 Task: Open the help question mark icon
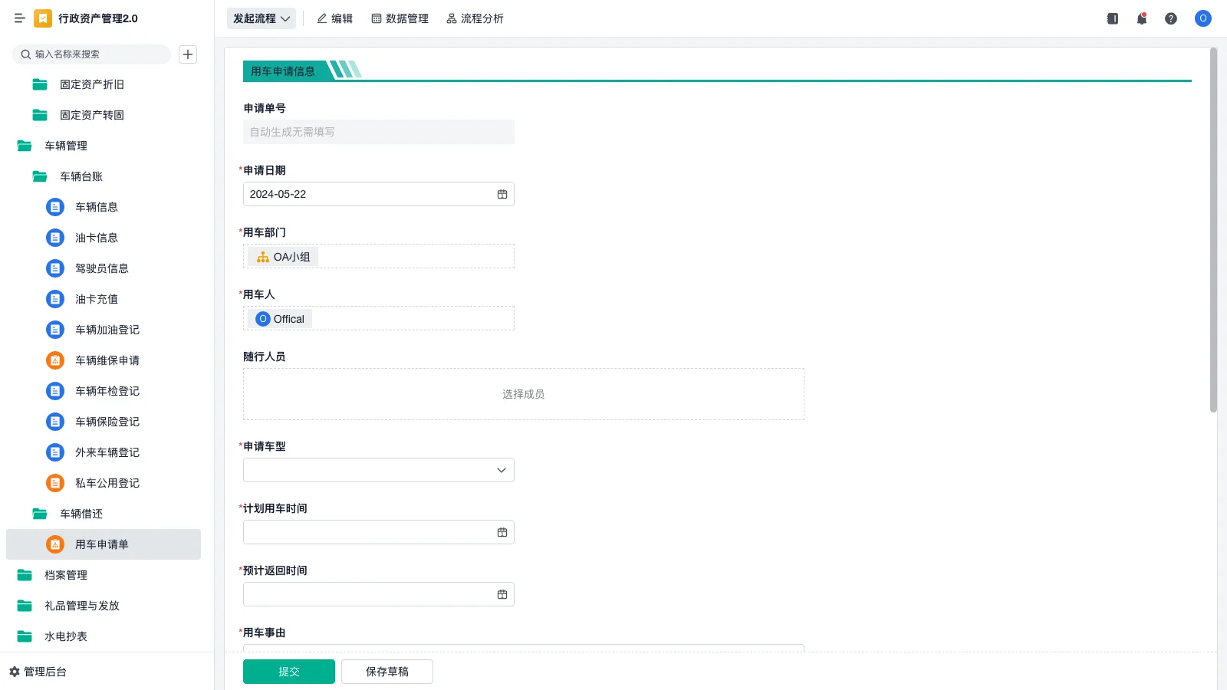1171,18
